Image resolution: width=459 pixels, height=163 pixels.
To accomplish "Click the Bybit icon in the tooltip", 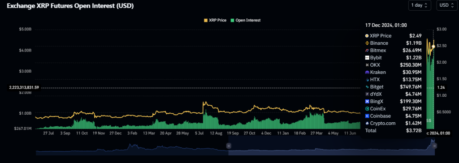I will 367,58.
